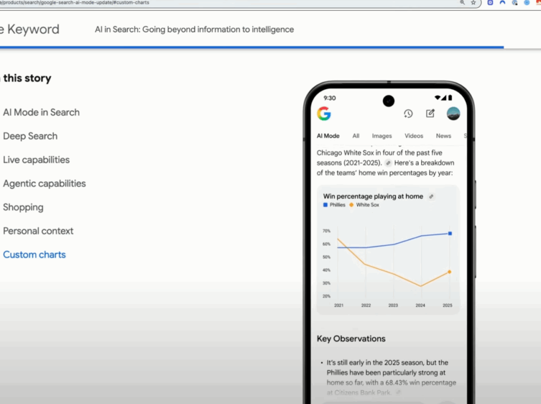
Task: Click the "Key Observations" heading
Action: 351,339
